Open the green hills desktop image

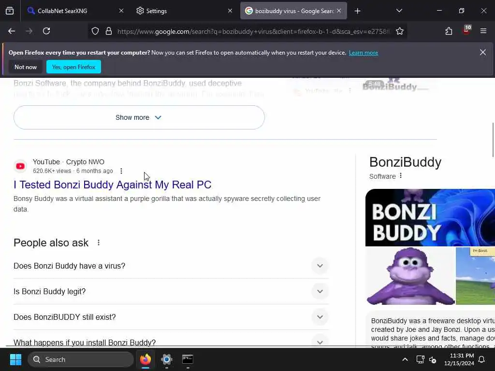[476, 276]
